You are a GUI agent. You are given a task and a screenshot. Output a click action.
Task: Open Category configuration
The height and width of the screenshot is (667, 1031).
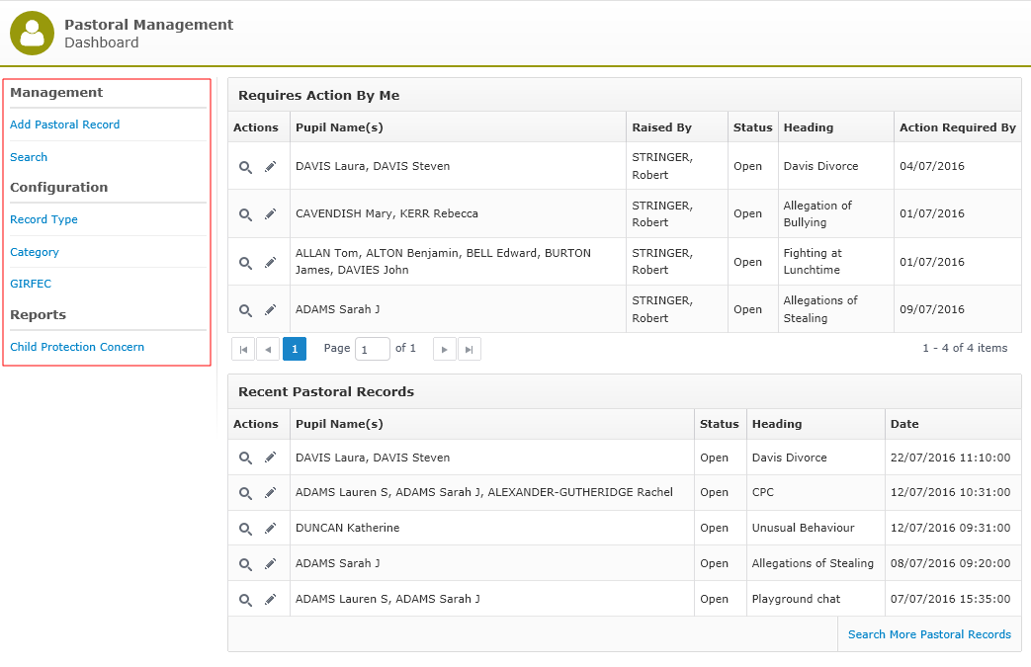coord(35,252)
